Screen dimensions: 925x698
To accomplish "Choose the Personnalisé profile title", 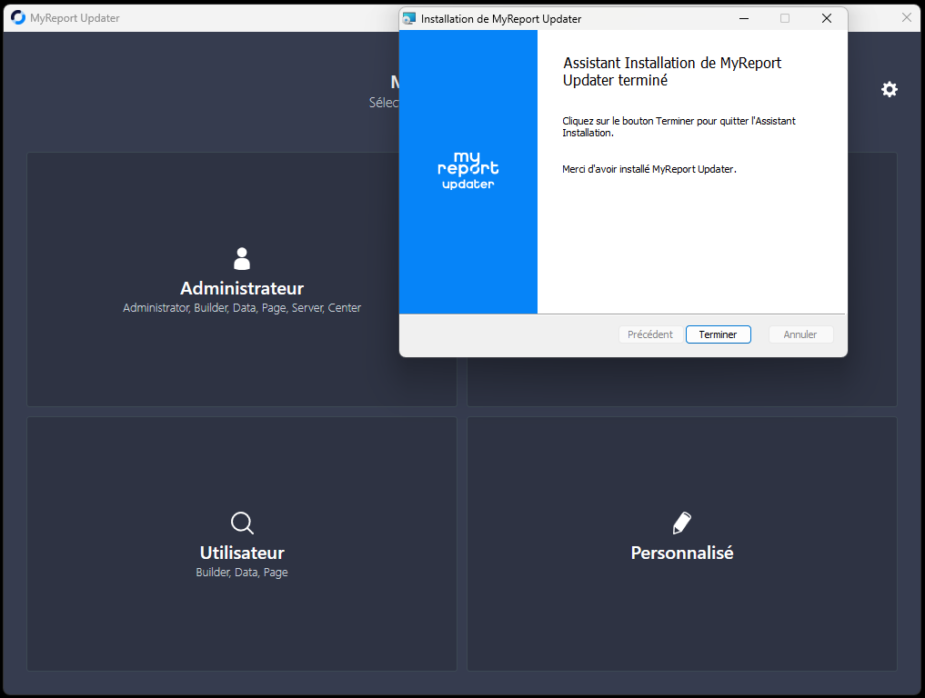I will (x=682, y=553).
